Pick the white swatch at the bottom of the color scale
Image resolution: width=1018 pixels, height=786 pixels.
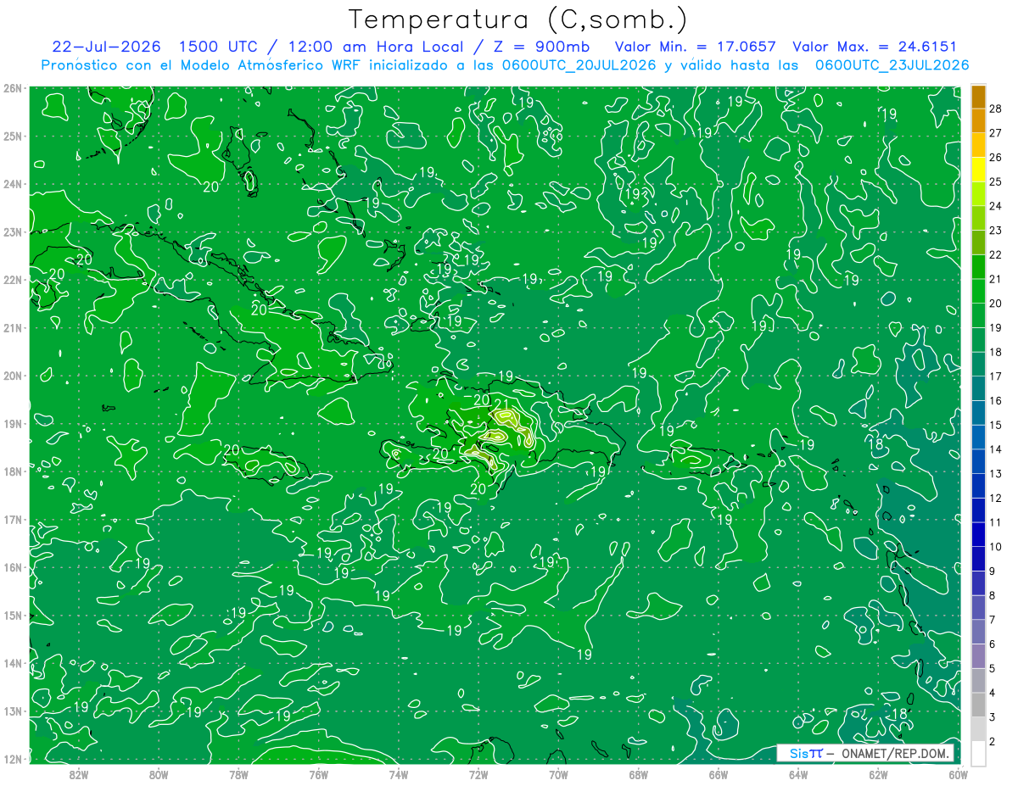[978, 754]
